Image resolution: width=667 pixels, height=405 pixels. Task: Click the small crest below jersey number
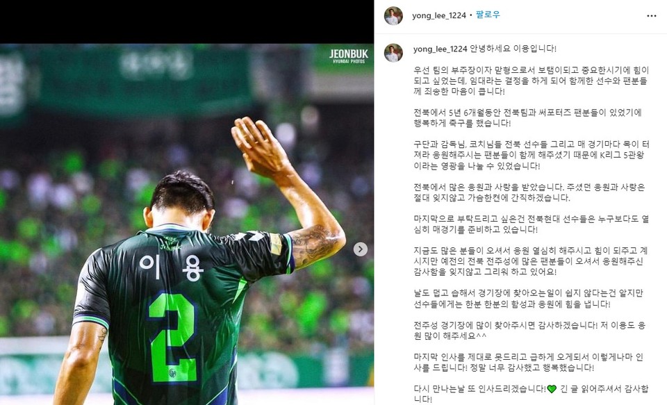172,373
